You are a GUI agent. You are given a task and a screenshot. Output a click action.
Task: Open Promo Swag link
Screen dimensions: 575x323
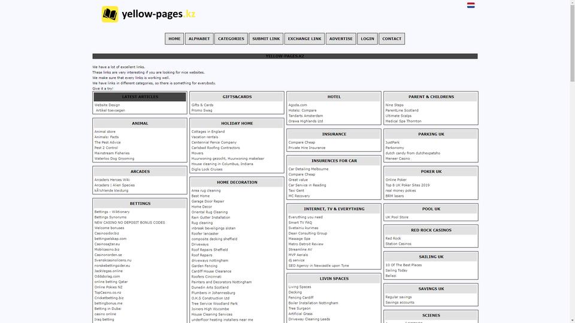pos(202,110)
